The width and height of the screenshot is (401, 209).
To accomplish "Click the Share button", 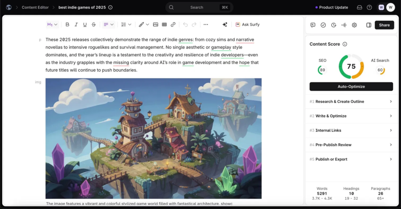I will click(x=385, y=25).
